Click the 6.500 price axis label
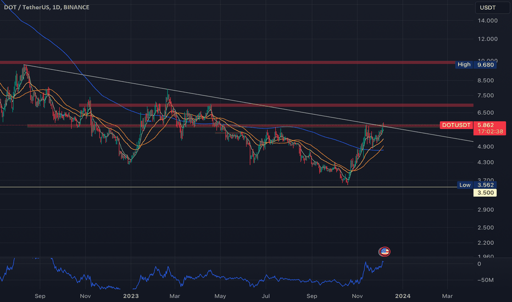 [x=486, y=113]
